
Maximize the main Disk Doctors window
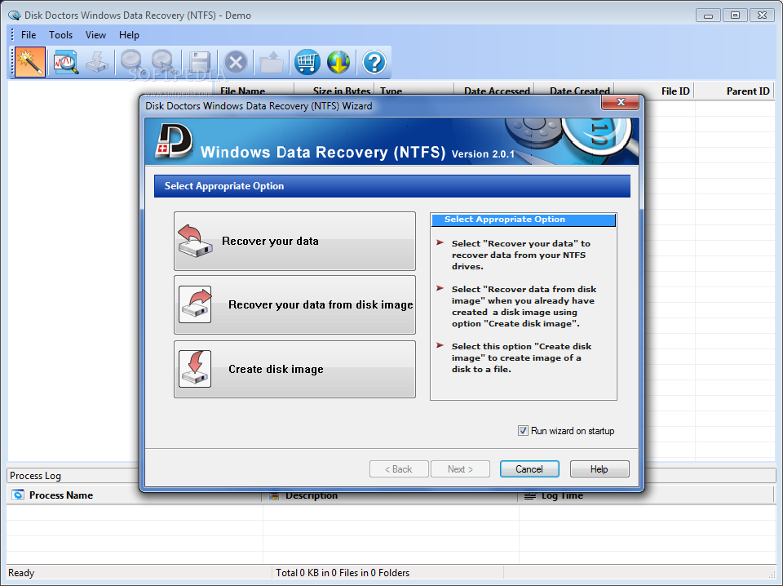click(735, 16)
